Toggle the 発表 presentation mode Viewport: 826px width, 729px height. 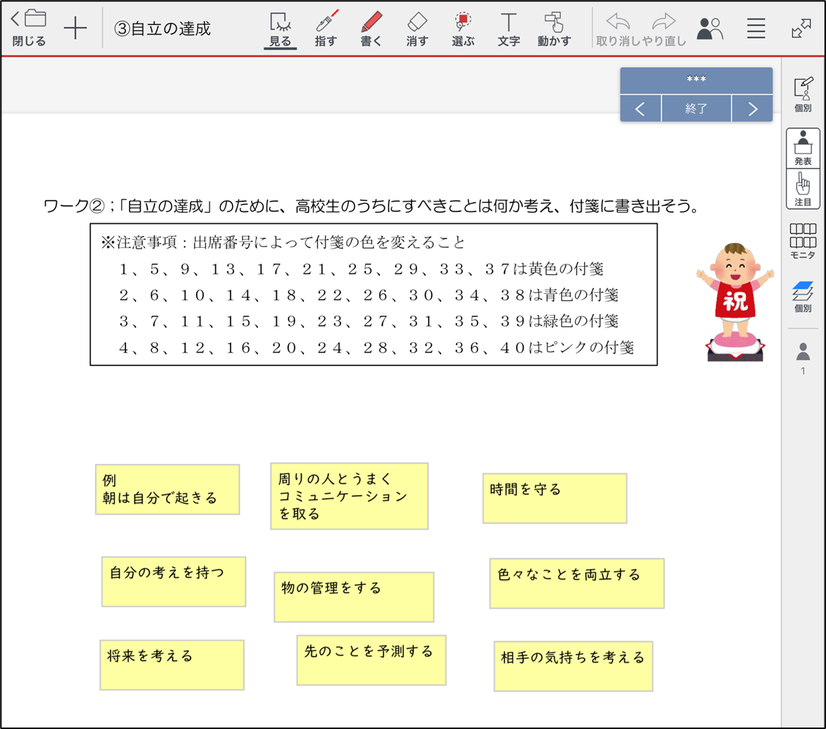tap(803, 148)
